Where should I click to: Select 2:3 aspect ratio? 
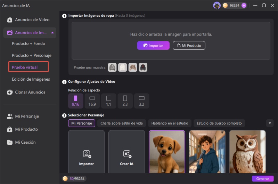coord(125,101)
